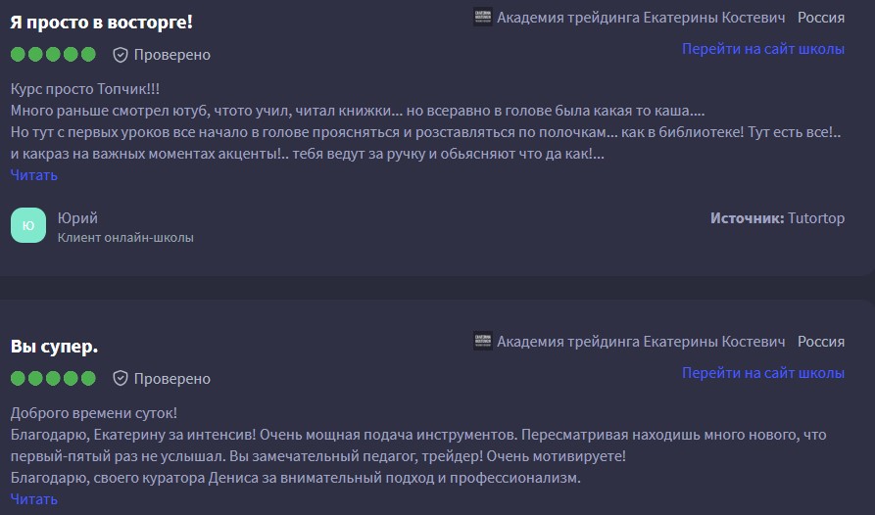Follow "Перейти на сайт школы" in the "Вы супер." review
This screenshot has width=875, height=515.
(x=762, y=373)
